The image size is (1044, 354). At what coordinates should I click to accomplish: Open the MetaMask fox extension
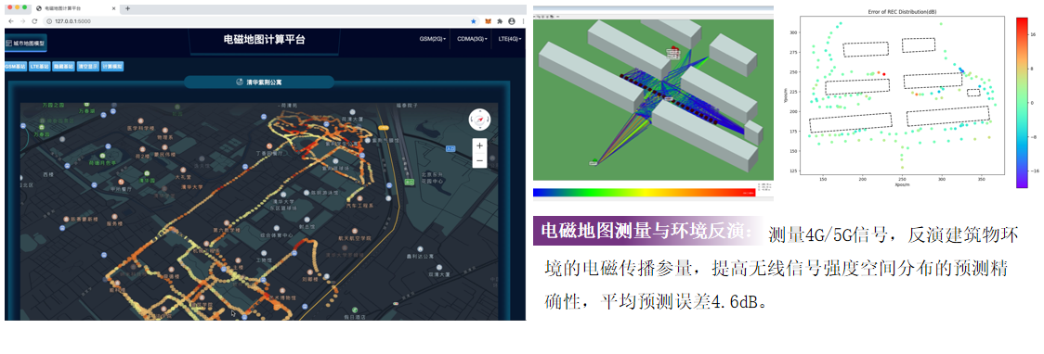tap(489, 21)
